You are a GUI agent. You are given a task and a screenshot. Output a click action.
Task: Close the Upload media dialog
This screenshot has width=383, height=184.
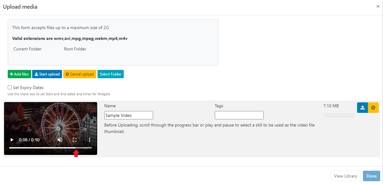tap(378, 6)
